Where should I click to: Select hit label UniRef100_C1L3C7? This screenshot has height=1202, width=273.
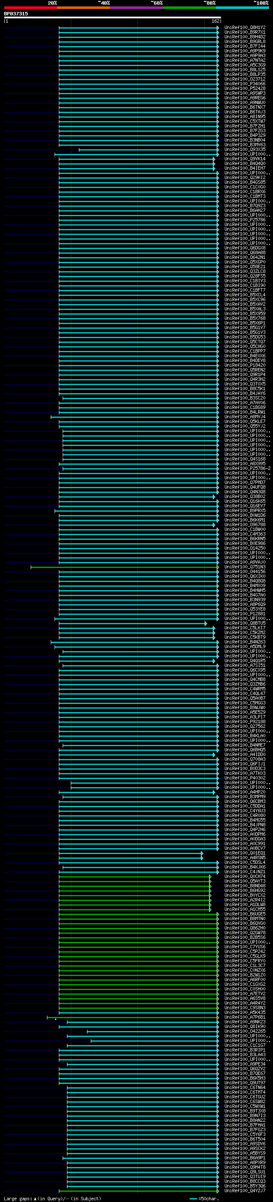pyautogui.click(x=244, y=965)
